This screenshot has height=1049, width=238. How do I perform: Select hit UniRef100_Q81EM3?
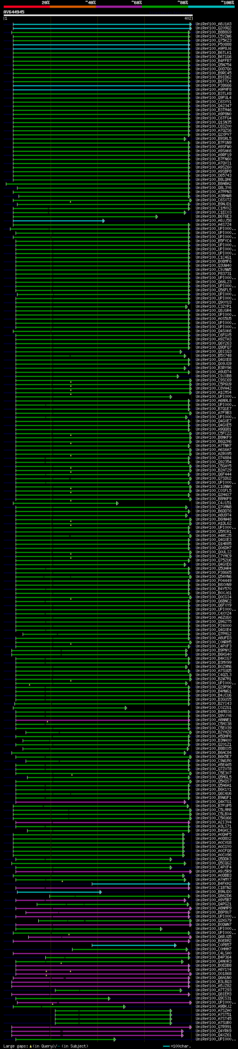pyautogui.click(x=213, y=994)
